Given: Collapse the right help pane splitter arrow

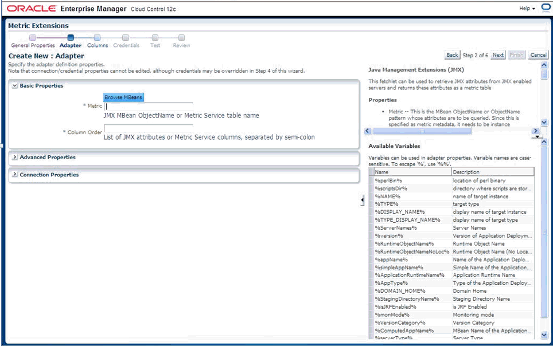Looking at the screenshot, I should click(x=362, y=200).
